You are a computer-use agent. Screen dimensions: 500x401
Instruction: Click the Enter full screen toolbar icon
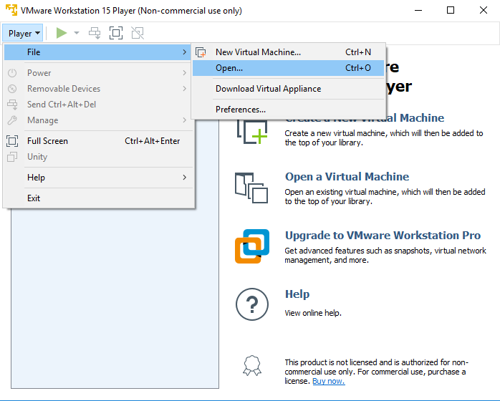pyautogui.click(x=116, y=33)
